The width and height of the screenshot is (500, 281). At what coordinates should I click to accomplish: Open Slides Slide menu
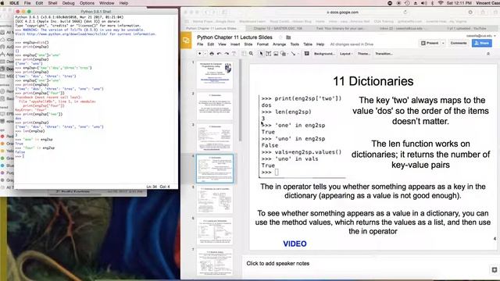[248, 44]
